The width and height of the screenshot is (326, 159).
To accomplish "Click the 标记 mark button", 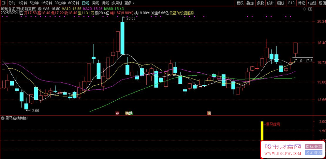I will coord(301,3).
